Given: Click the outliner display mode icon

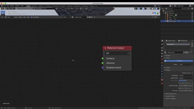Looking at the screenshot, I should (167, 8).
